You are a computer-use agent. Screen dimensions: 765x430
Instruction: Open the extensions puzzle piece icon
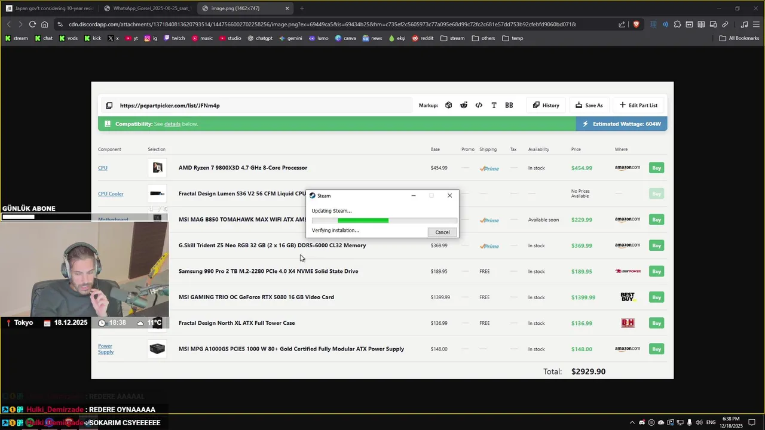677,24
